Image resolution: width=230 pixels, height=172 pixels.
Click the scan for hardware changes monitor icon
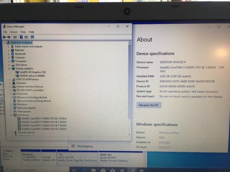click(32, 37)
